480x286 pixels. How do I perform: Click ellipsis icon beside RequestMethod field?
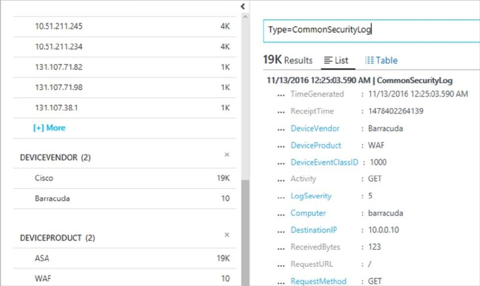pyautogui.click(x=281, y=281)
